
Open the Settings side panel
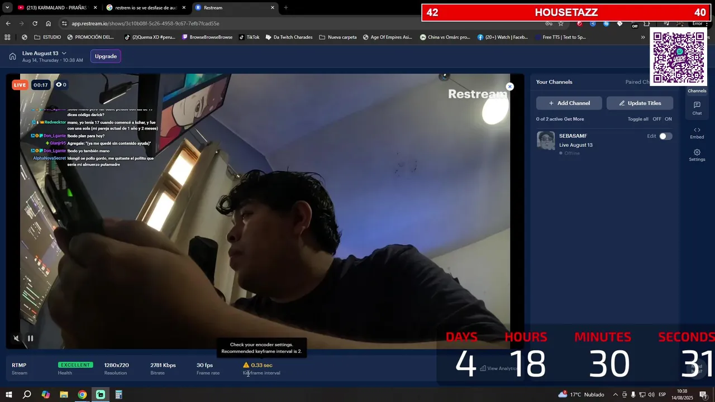(x=697, y=155)
